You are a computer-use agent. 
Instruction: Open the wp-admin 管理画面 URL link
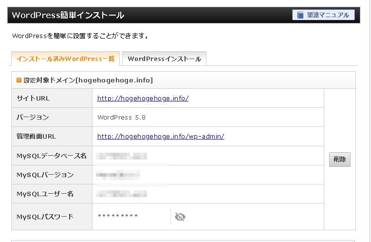coord(161,136)
